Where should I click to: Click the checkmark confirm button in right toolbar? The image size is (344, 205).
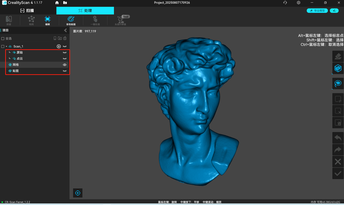338,173
